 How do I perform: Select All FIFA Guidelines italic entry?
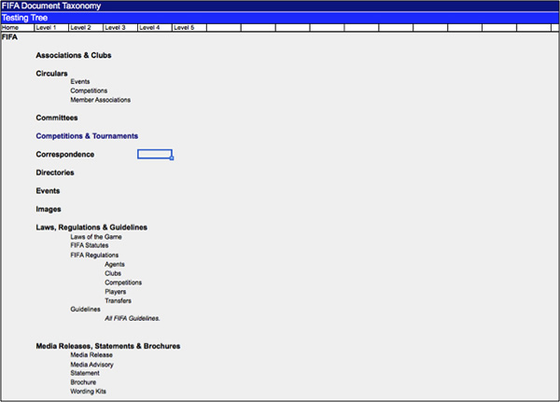point(133,318)
